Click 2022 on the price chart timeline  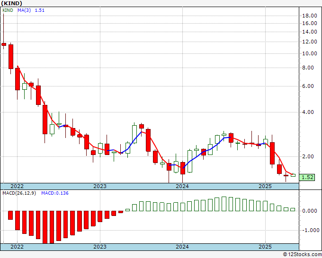[x=17, y=186]
